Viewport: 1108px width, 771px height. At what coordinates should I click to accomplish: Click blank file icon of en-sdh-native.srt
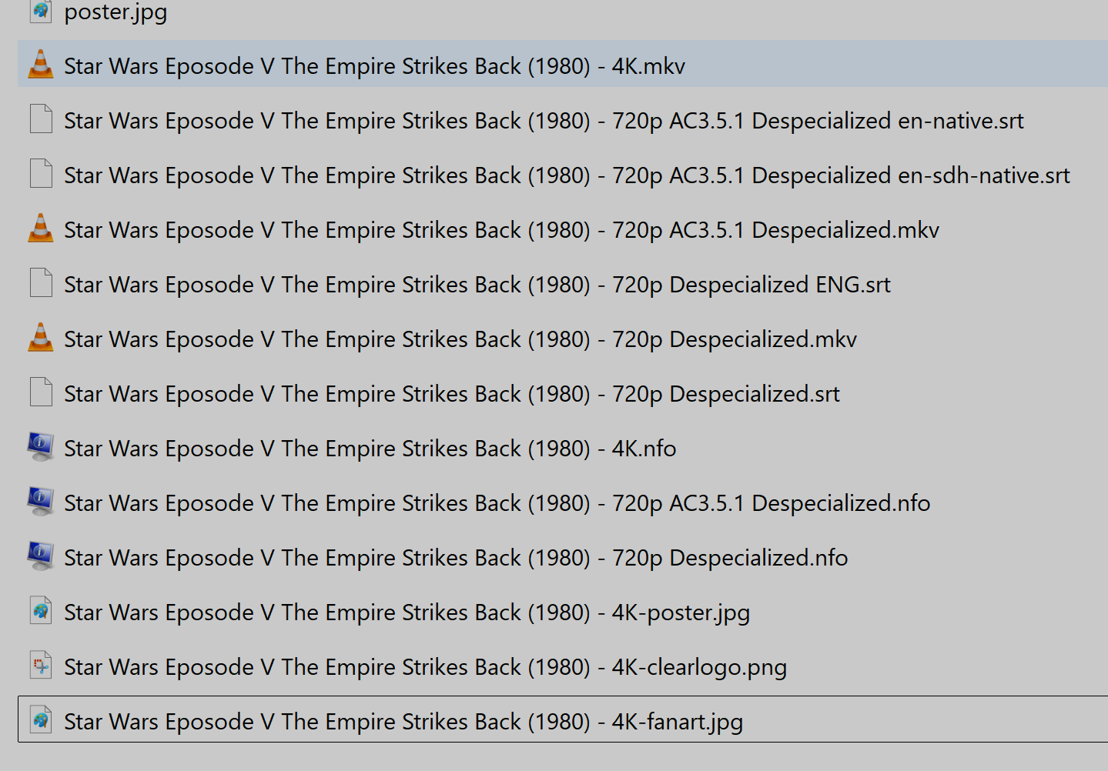41,174
